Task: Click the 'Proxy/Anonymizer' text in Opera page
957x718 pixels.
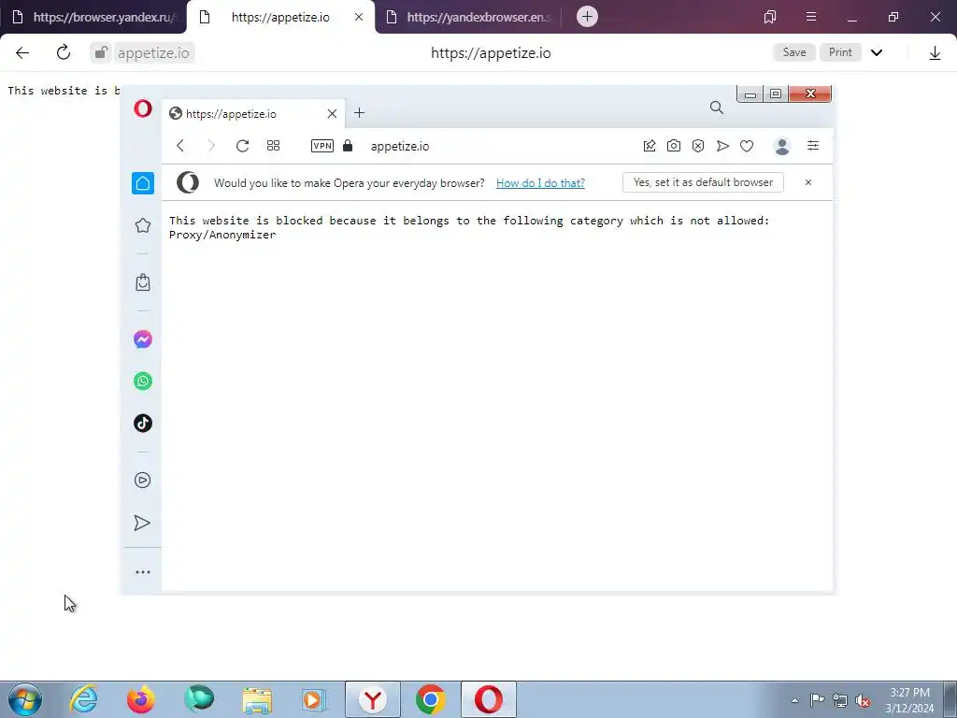Action: (222, 235)
